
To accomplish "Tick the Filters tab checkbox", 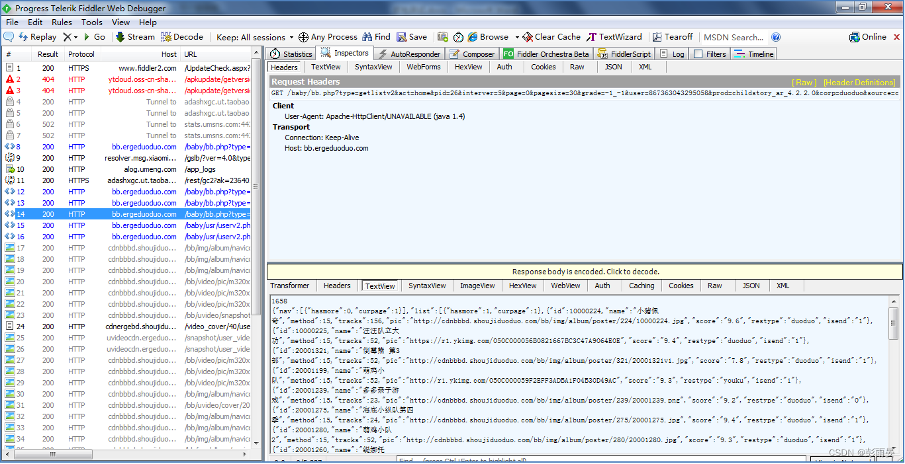I will click(x=698, y=54).
